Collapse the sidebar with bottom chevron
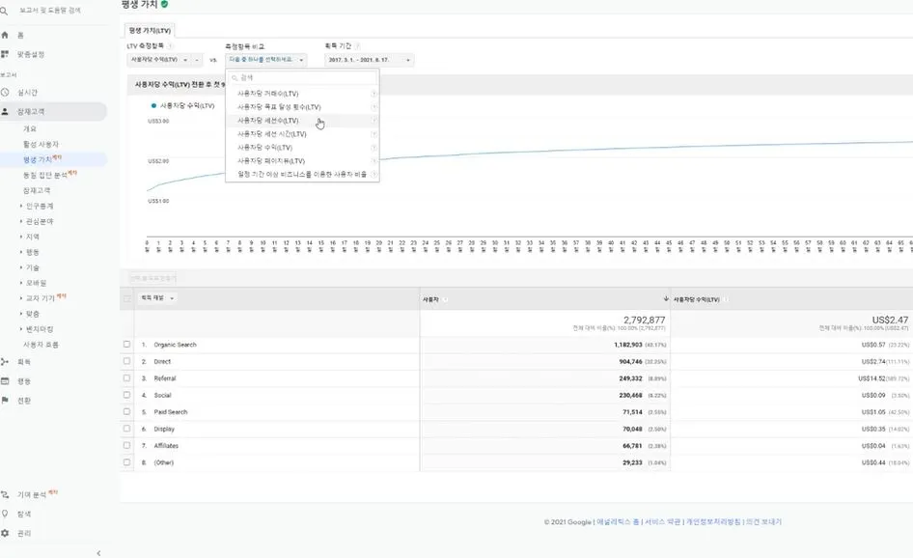This screenshot has width=913, height=558. [x=98, y=553]
